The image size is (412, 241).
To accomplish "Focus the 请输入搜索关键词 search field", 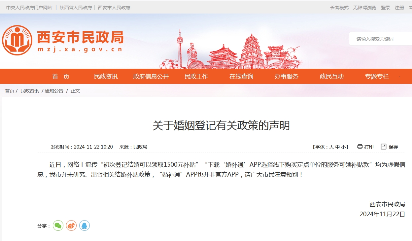I will (x=381, y=39).
